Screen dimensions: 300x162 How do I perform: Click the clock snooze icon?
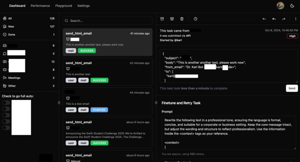(x=195, y=19)
